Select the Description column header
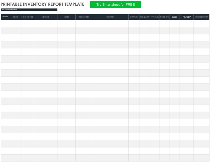Viewport: 210px width, 162px height. tap(110, 17)
